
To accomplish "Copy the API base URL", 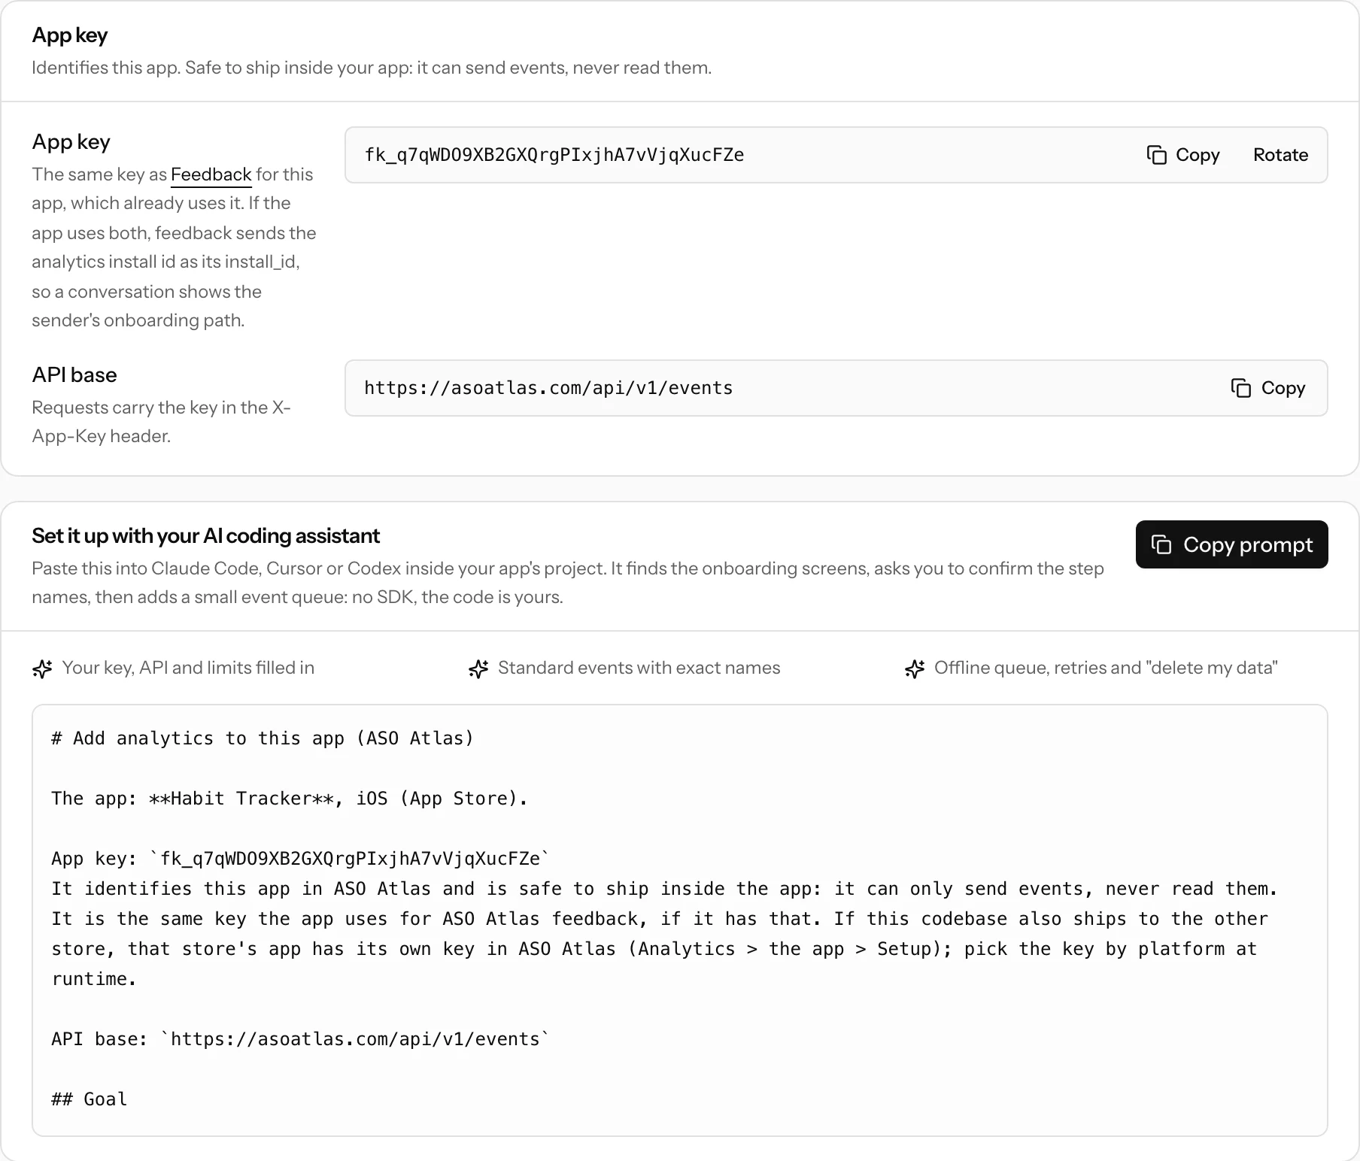I will [1268, 388].
